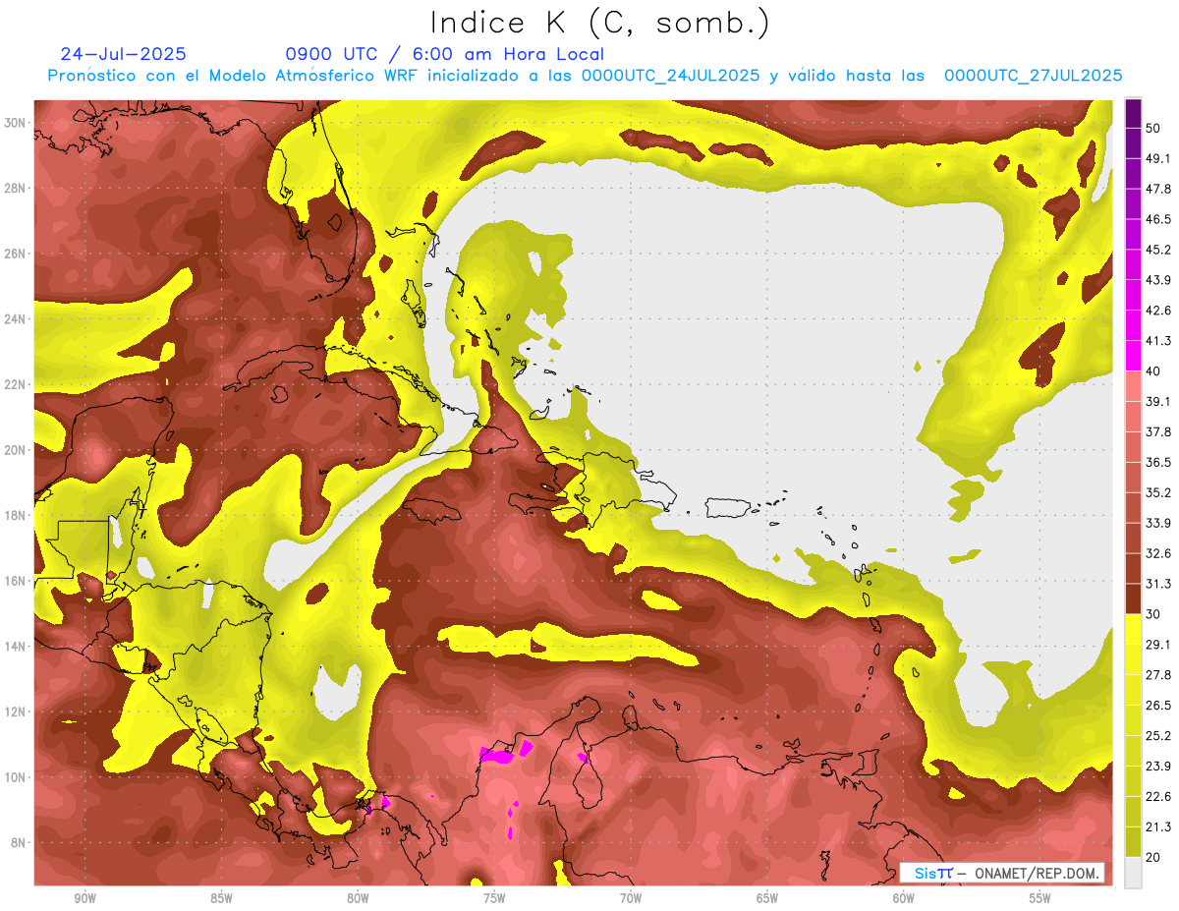
Task: Pick the magenta swatch between 40 and 41.3
Action: (1133, 356)
